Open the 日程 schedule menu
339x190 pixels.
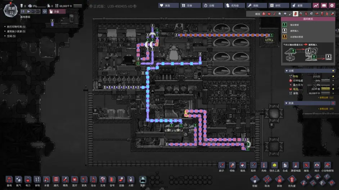coord(212,6)
